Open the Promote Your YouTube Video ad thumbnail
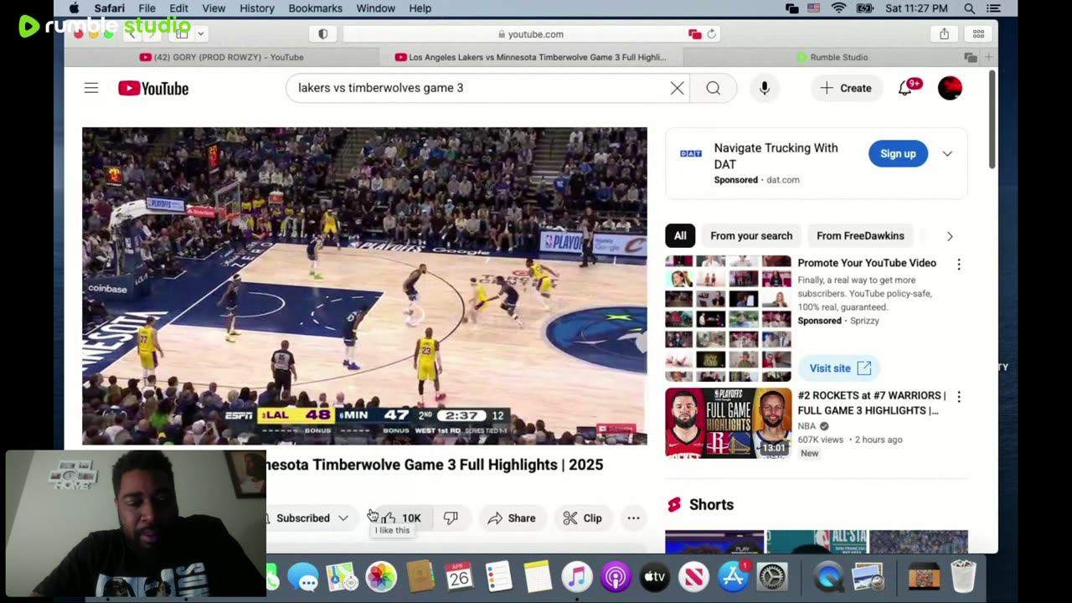This screenshot has height=603, width=1072. click(x=728, y=318)
